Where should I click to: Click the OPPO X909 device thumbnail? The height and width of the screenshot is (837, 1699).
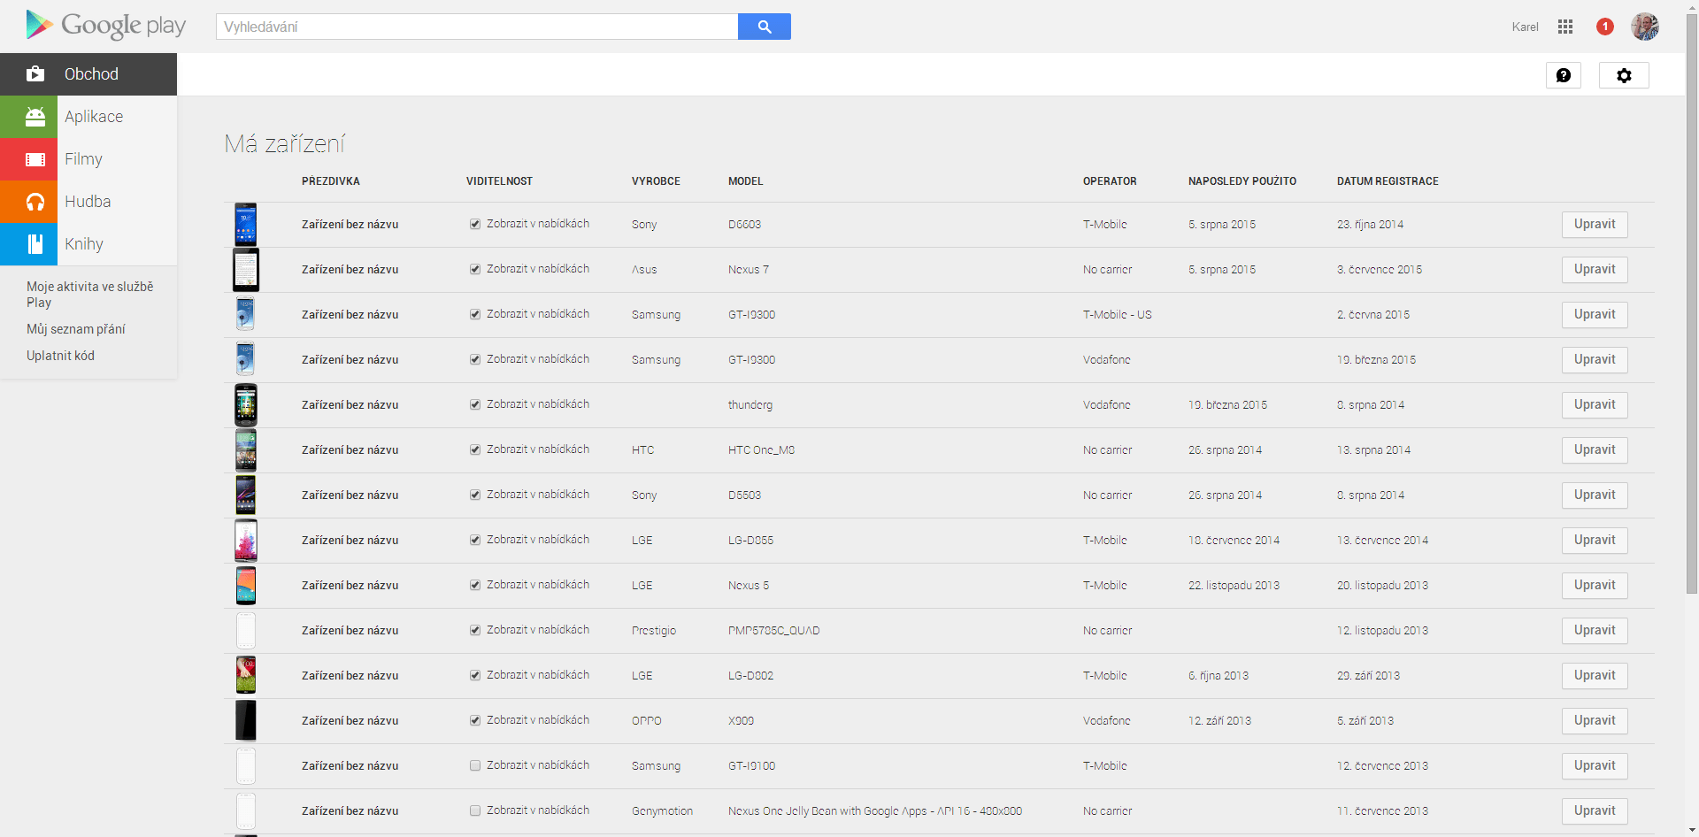[246, 721]
